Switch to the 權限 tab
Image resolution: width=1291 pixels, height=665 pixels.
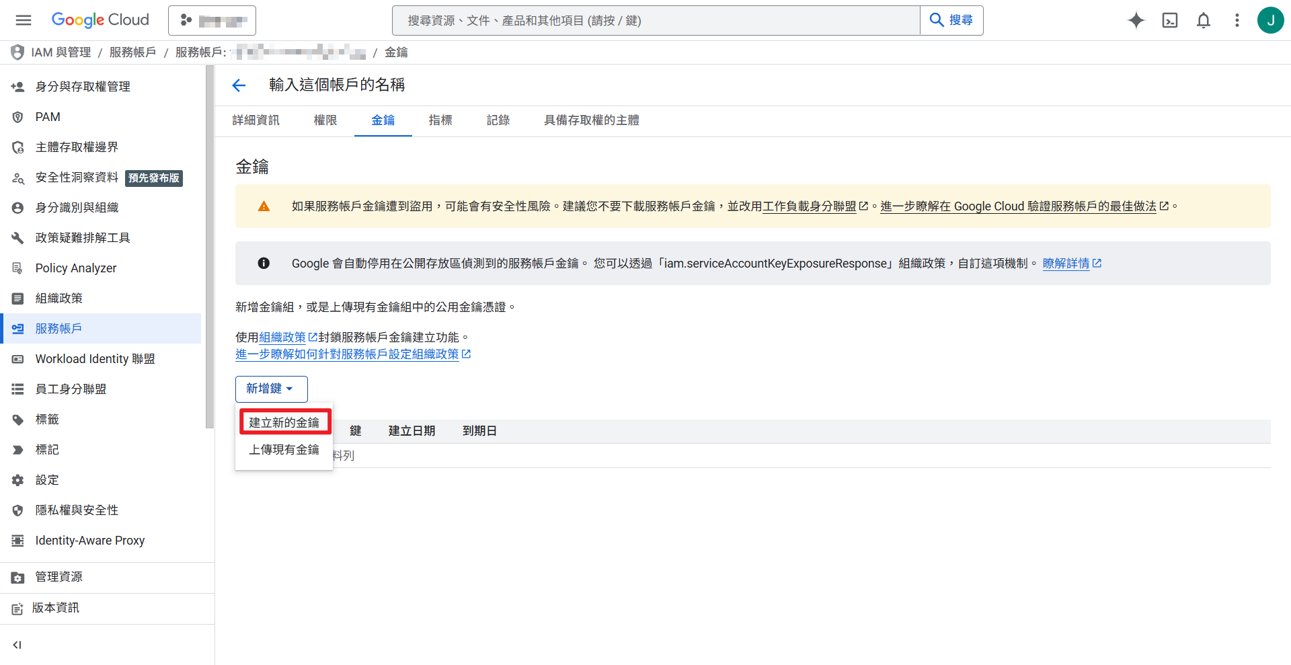[325, 120]
